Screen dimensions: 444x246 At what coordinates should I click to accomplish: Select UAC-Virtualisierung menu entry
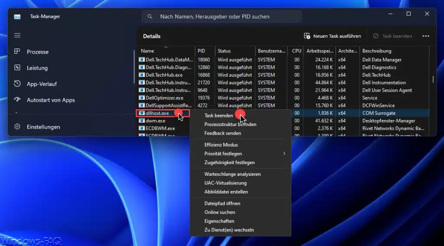pos(225,183)
